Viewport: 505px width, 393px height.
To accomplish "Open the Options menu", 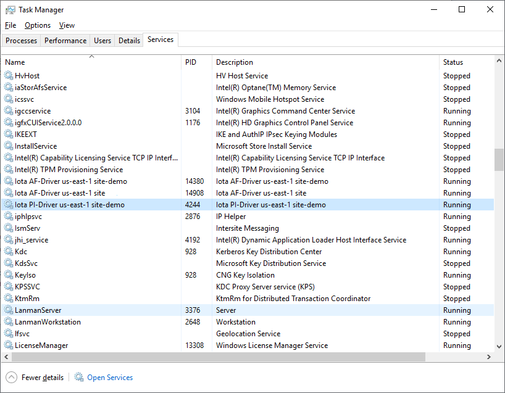I will 38,25.
